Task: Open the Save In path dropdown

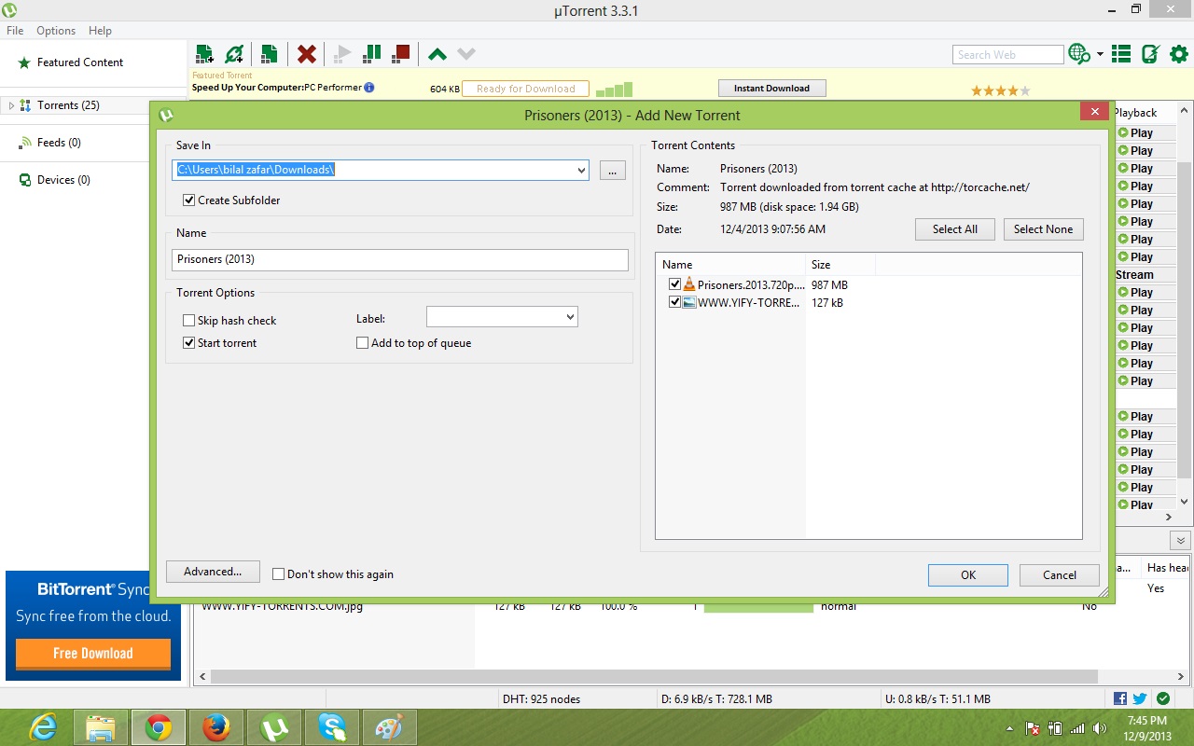Action: pyautogui.click(x=581, y=171)
